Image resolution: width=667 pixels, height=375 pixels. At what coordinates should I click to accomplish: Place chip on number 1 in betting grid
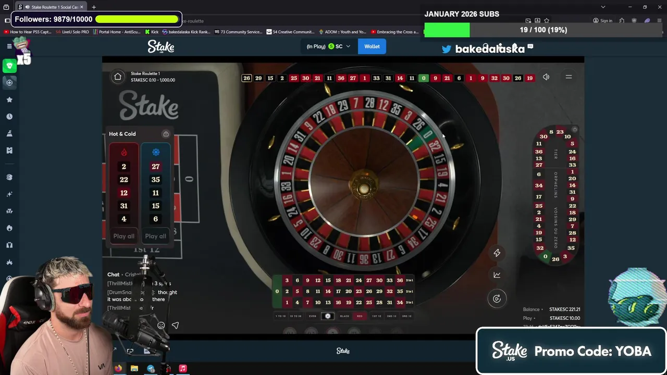287,303
